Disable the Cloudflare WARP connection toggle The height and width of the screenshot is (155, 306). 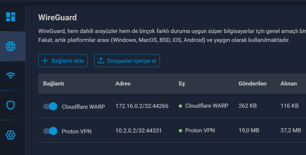[50, 106]
